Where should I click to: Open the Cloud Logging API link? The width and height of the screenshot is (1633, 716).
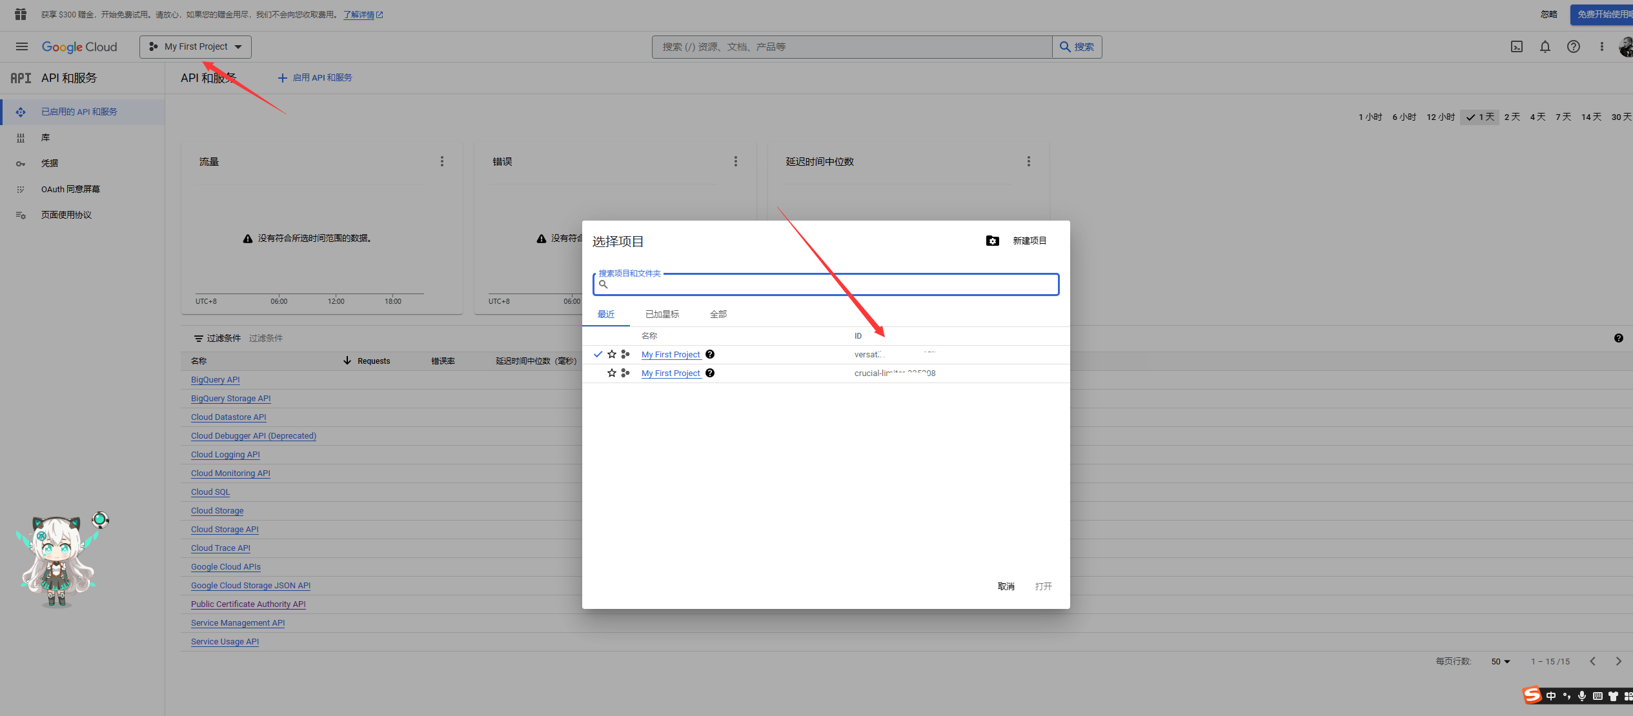click(225, 455)
